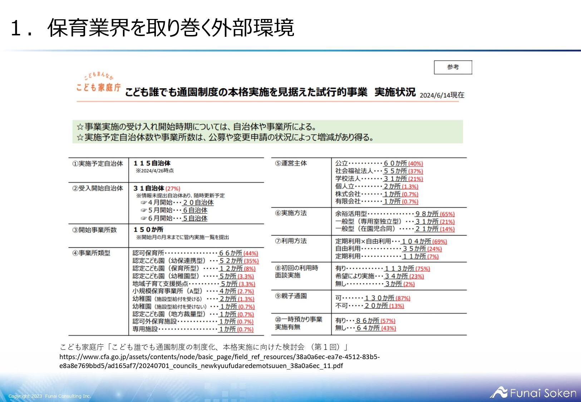The height and width of the screenshot is (402, 581).
Task: Click the value 115自治体
Action: [x=152, y=163]
